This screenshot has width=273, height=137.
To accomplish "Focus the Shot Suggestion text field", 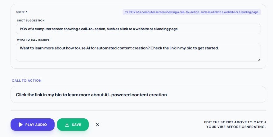I will 138,29.
